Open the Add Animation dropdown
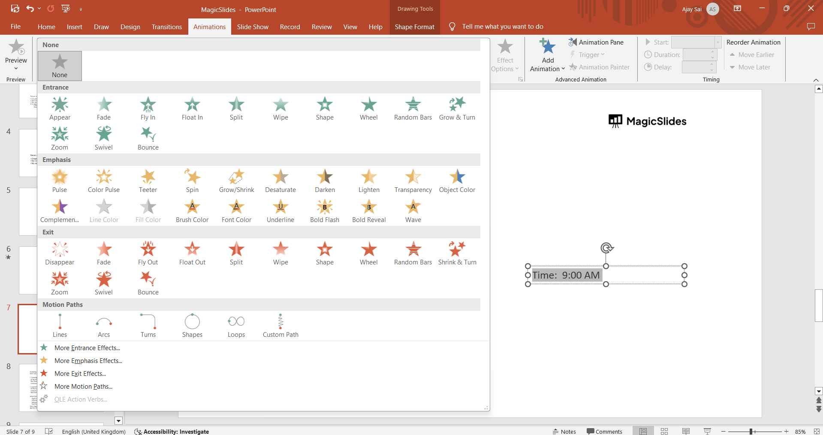Image resolution: width=823 pixels, height=435 pixels. (548, 55)
